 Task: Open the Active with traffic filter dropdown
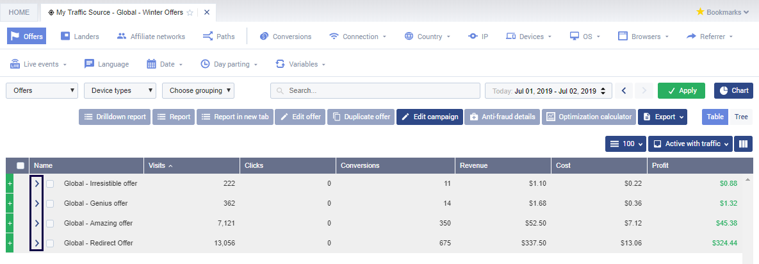[689, 144]
